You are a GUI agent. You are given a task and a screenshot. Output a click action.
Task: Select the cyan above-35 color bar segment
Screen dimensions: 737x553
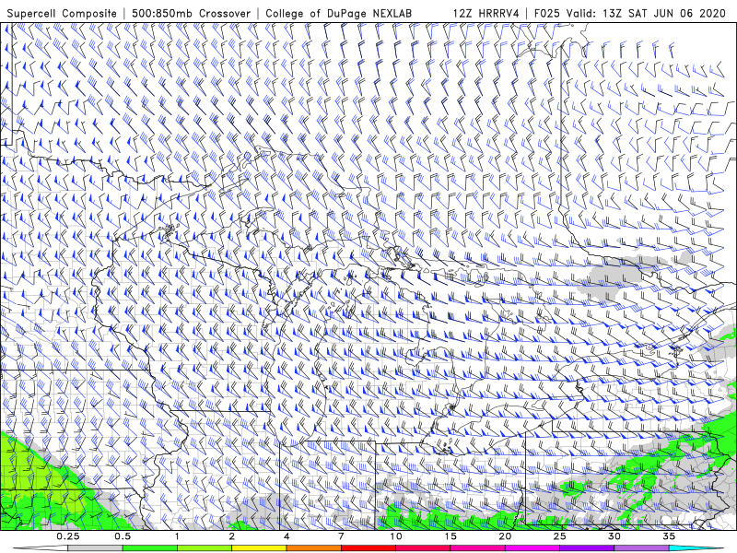tap(696, 548)
